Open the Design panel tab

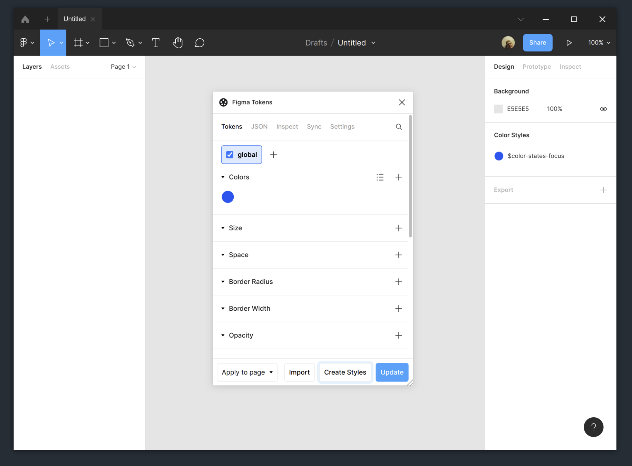pyautogui.click(x=504, y=67)
